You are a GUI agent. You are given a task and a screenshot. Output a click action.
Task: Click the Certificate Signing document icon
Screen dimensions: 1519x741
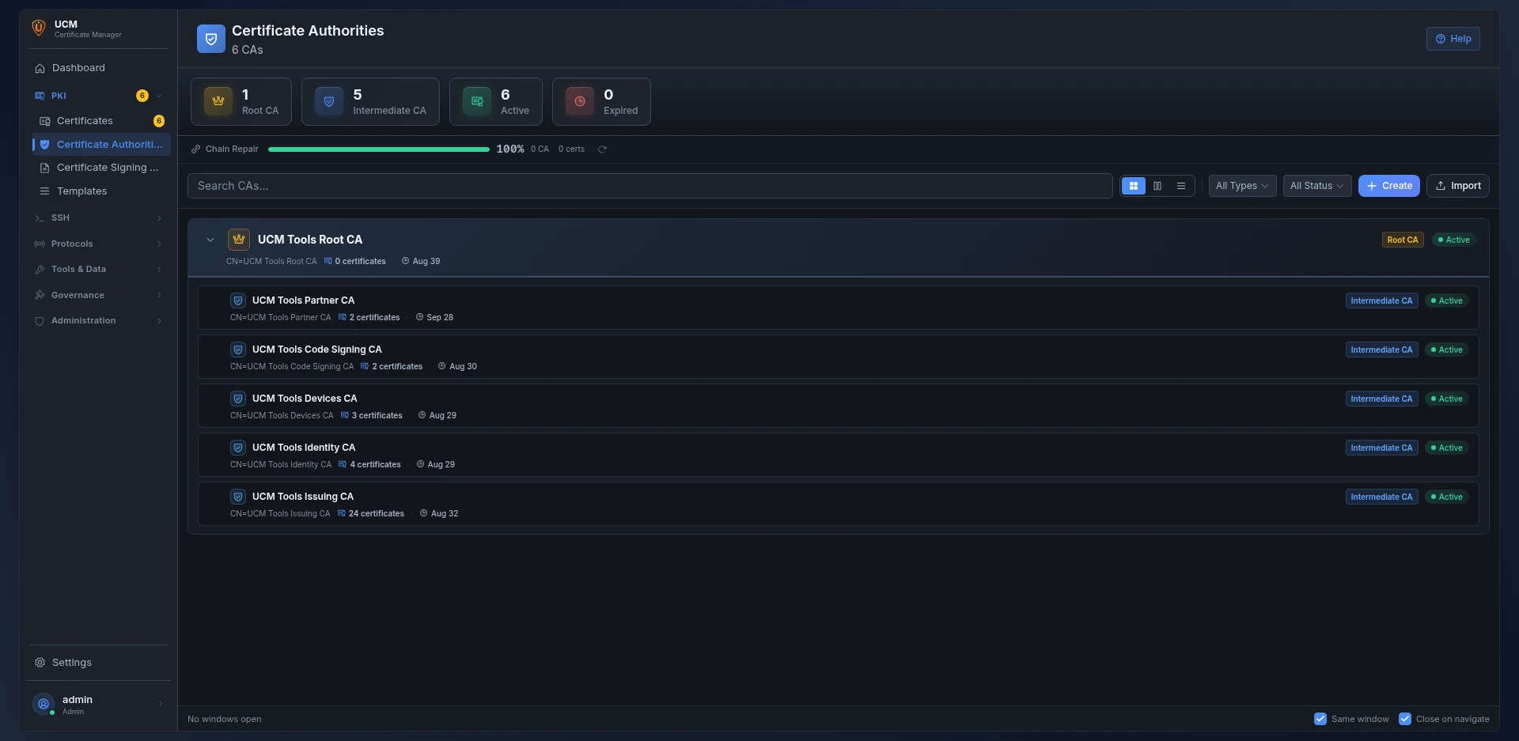45,168
